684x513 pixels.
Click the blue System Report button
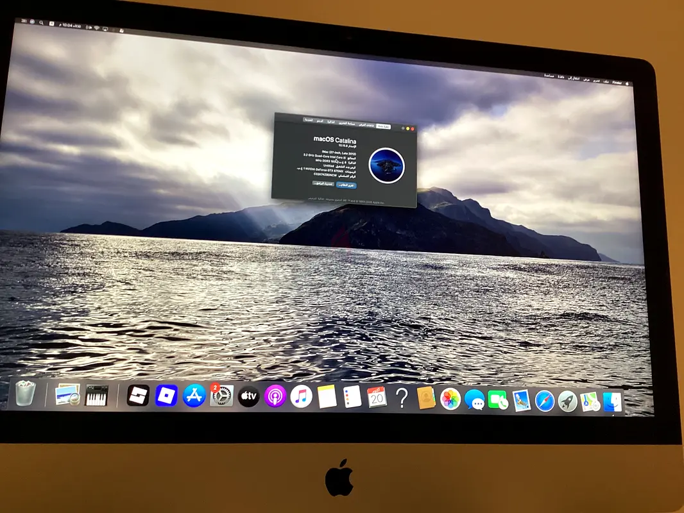(x=346, y=185)
